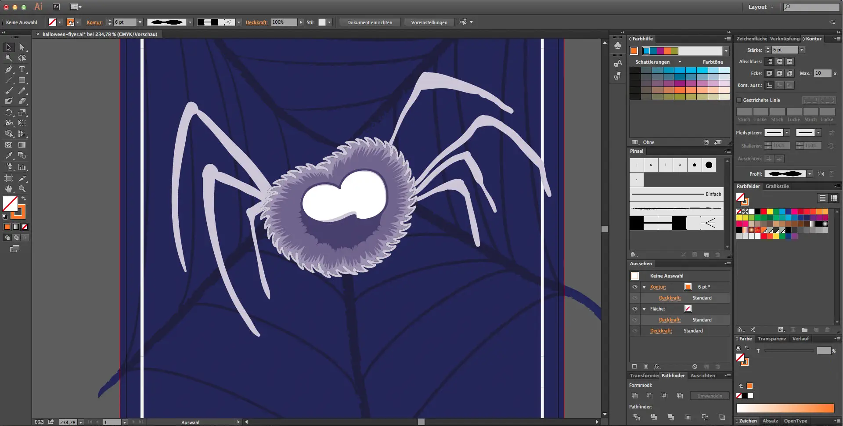Open the Profil dropdown in Kontur panel
Viewport: 843px width, 426px height.
810,174
